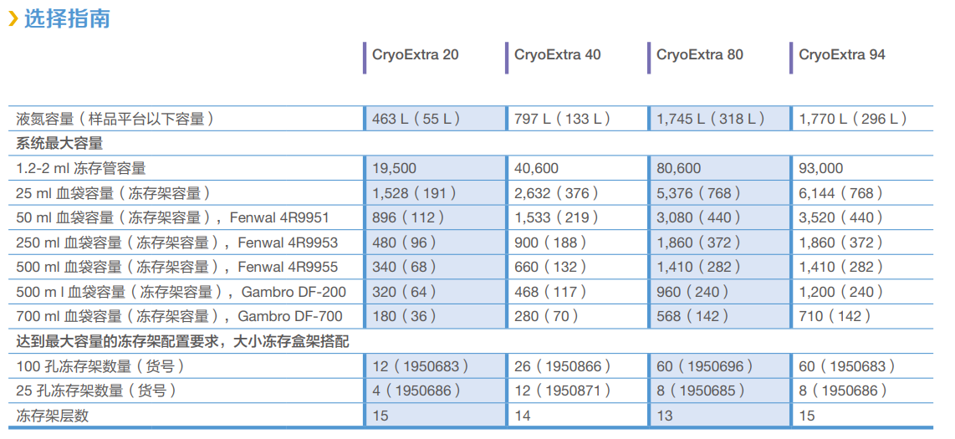The image size is (955, 439).
Task: Click the 12 (1950871) part number cell
Action: pos(562,391)
